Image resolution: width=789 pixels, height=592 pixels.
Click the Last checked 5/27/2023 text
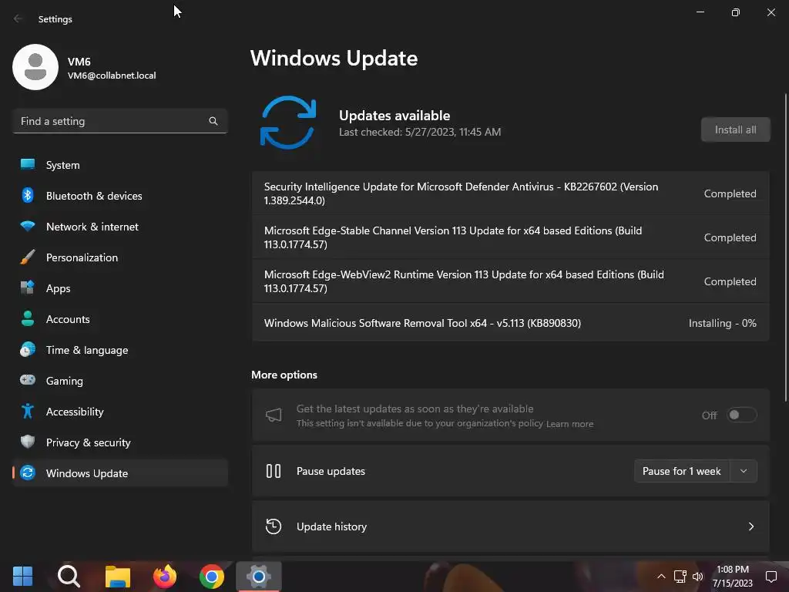(x=420, y=132)
